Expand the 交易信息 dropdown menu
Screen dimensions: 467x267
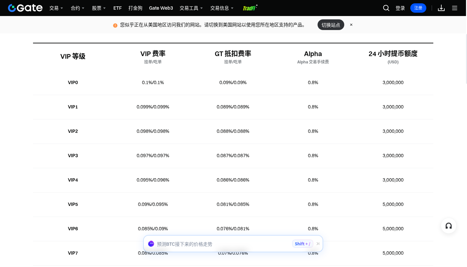coord(222,8)
